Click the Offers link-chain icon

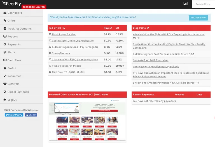tap(5, 21)
